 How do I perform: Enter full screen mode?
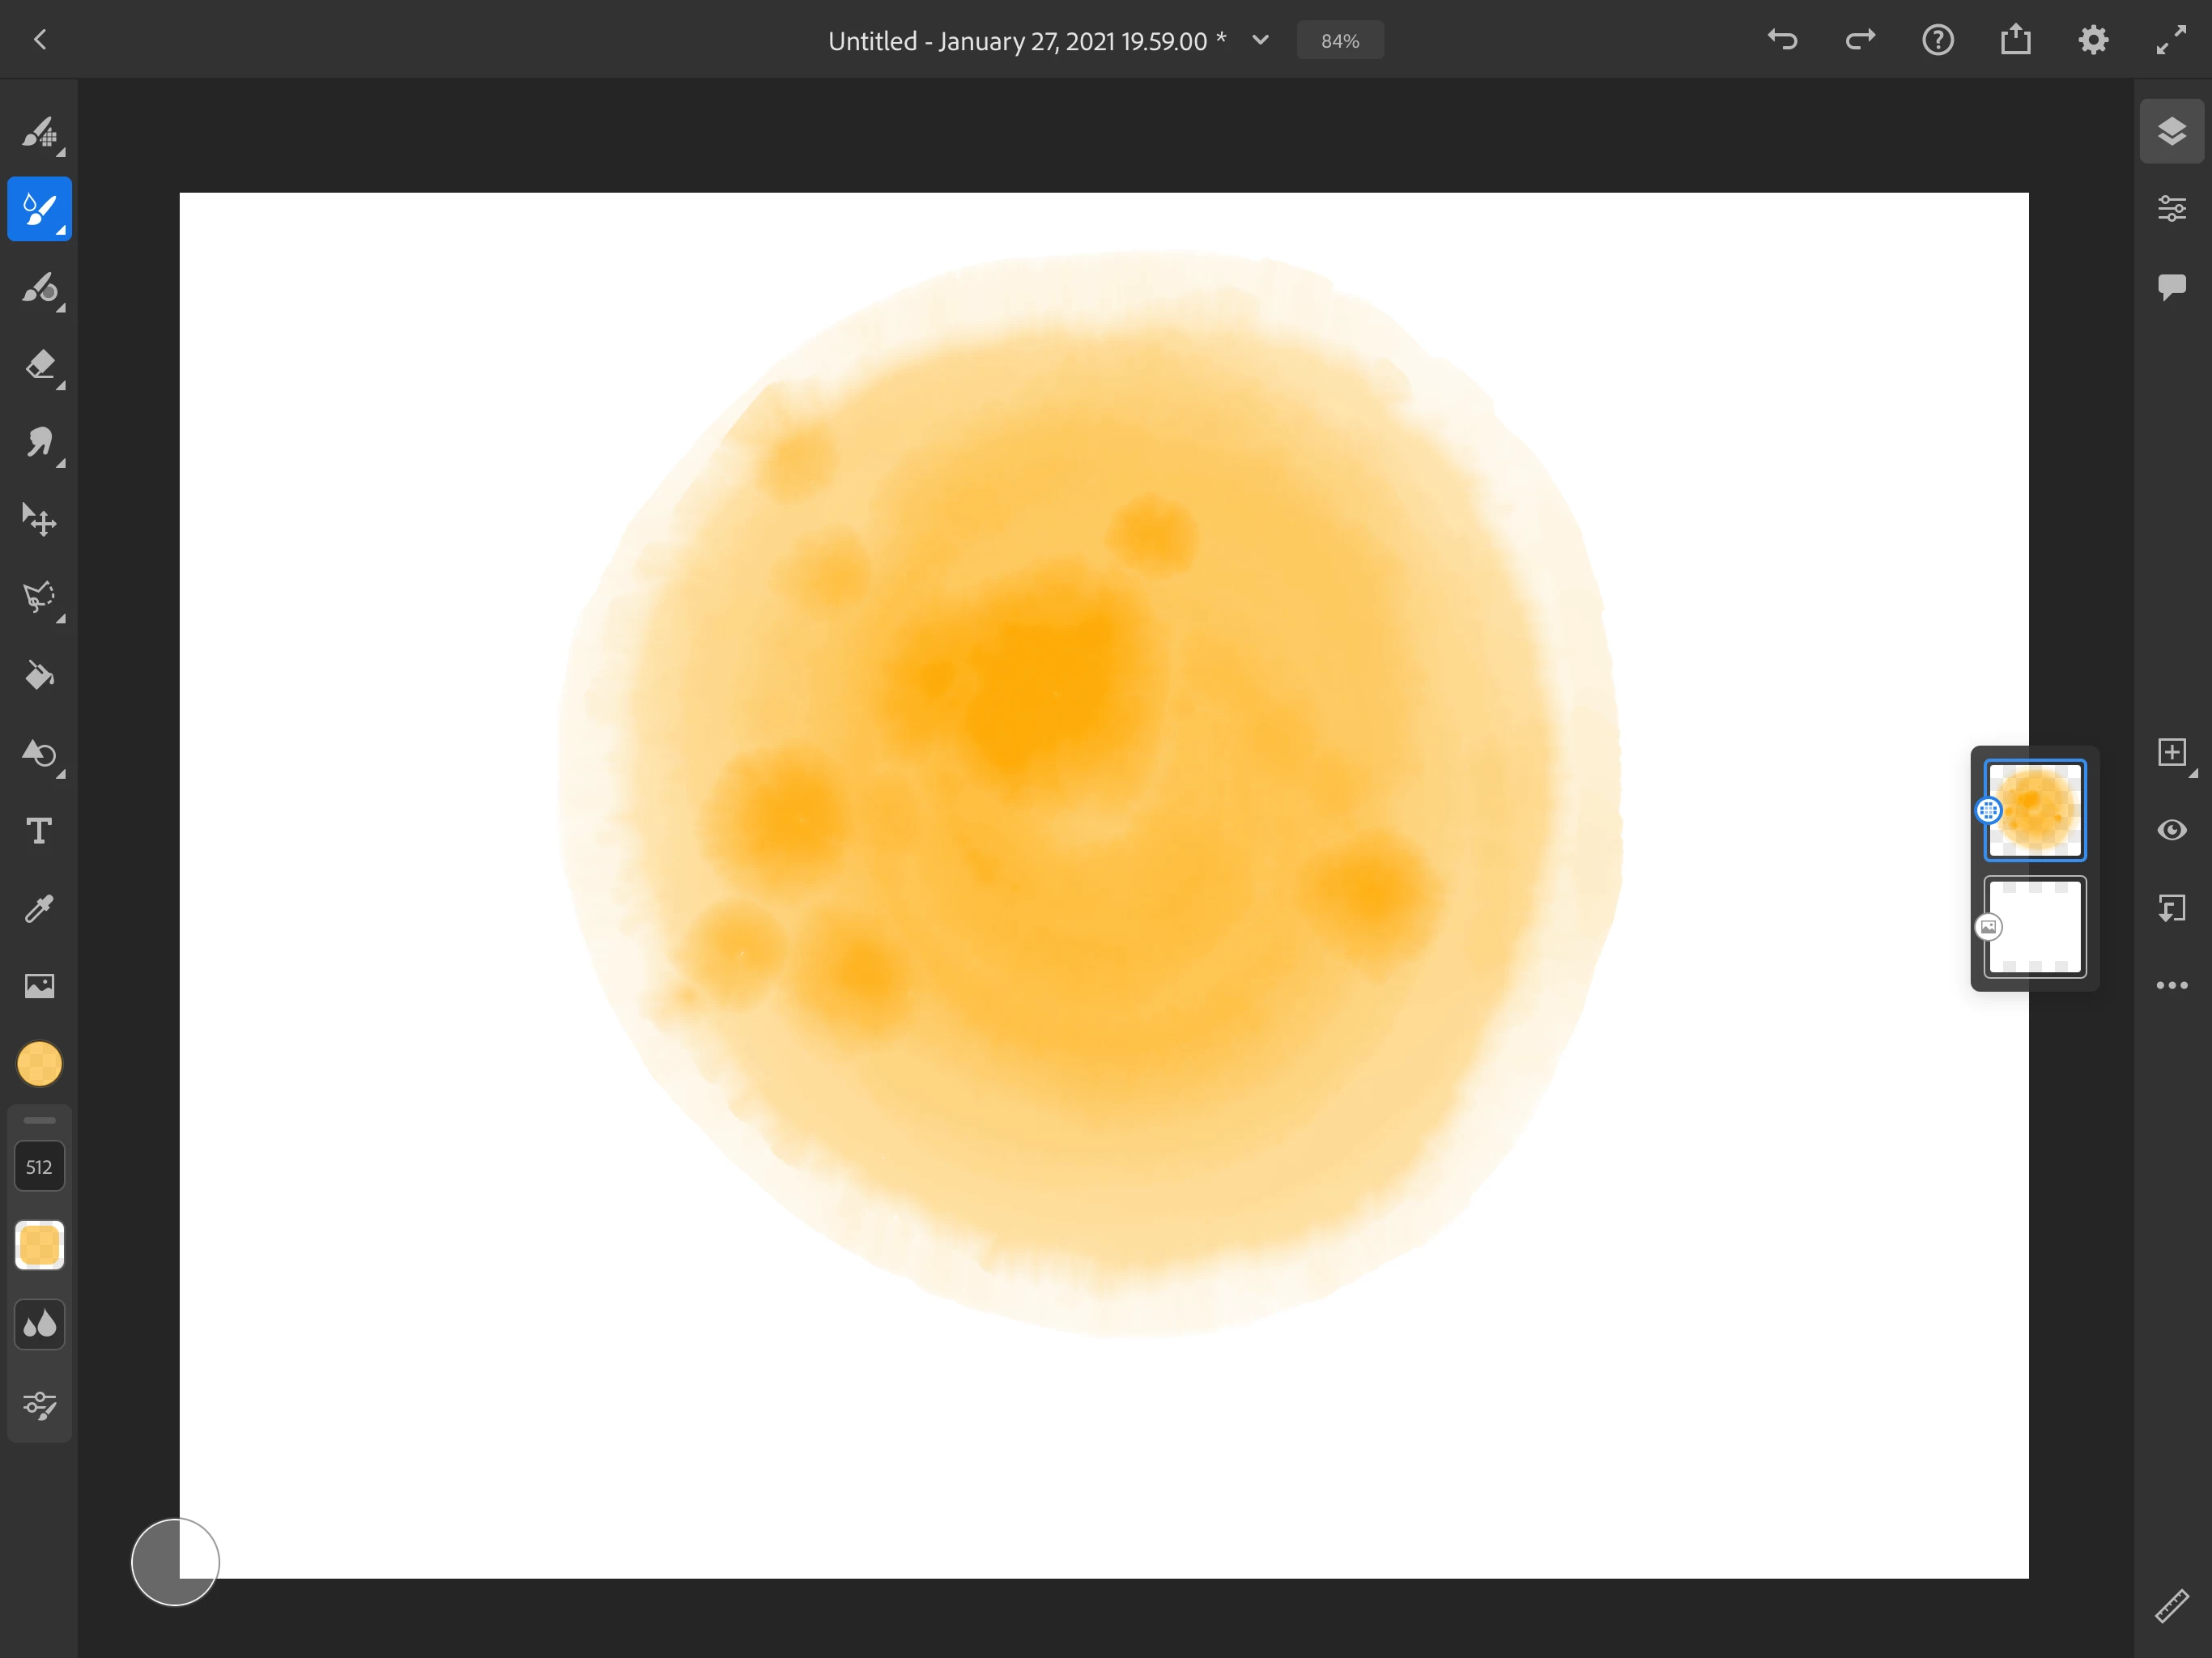click(2170, 40)
